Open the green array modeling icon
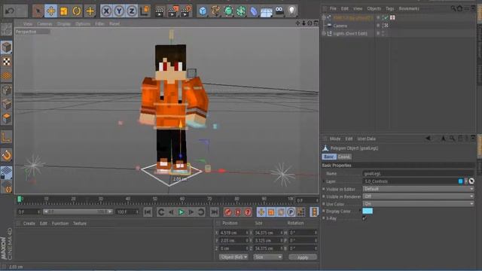 [x=241, y=11]
